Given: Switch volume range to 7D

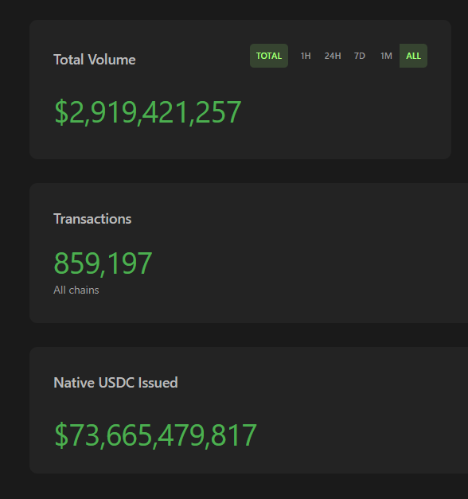Looking at the screenshot, I should point(360,56).
